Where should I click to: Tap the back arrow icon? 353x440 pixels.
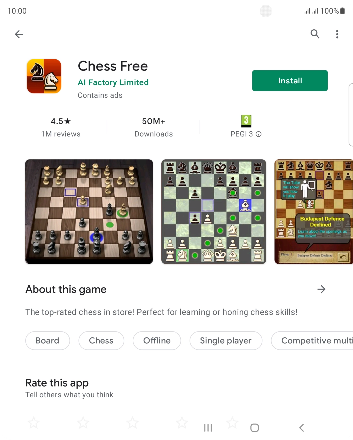click(19, 34)
